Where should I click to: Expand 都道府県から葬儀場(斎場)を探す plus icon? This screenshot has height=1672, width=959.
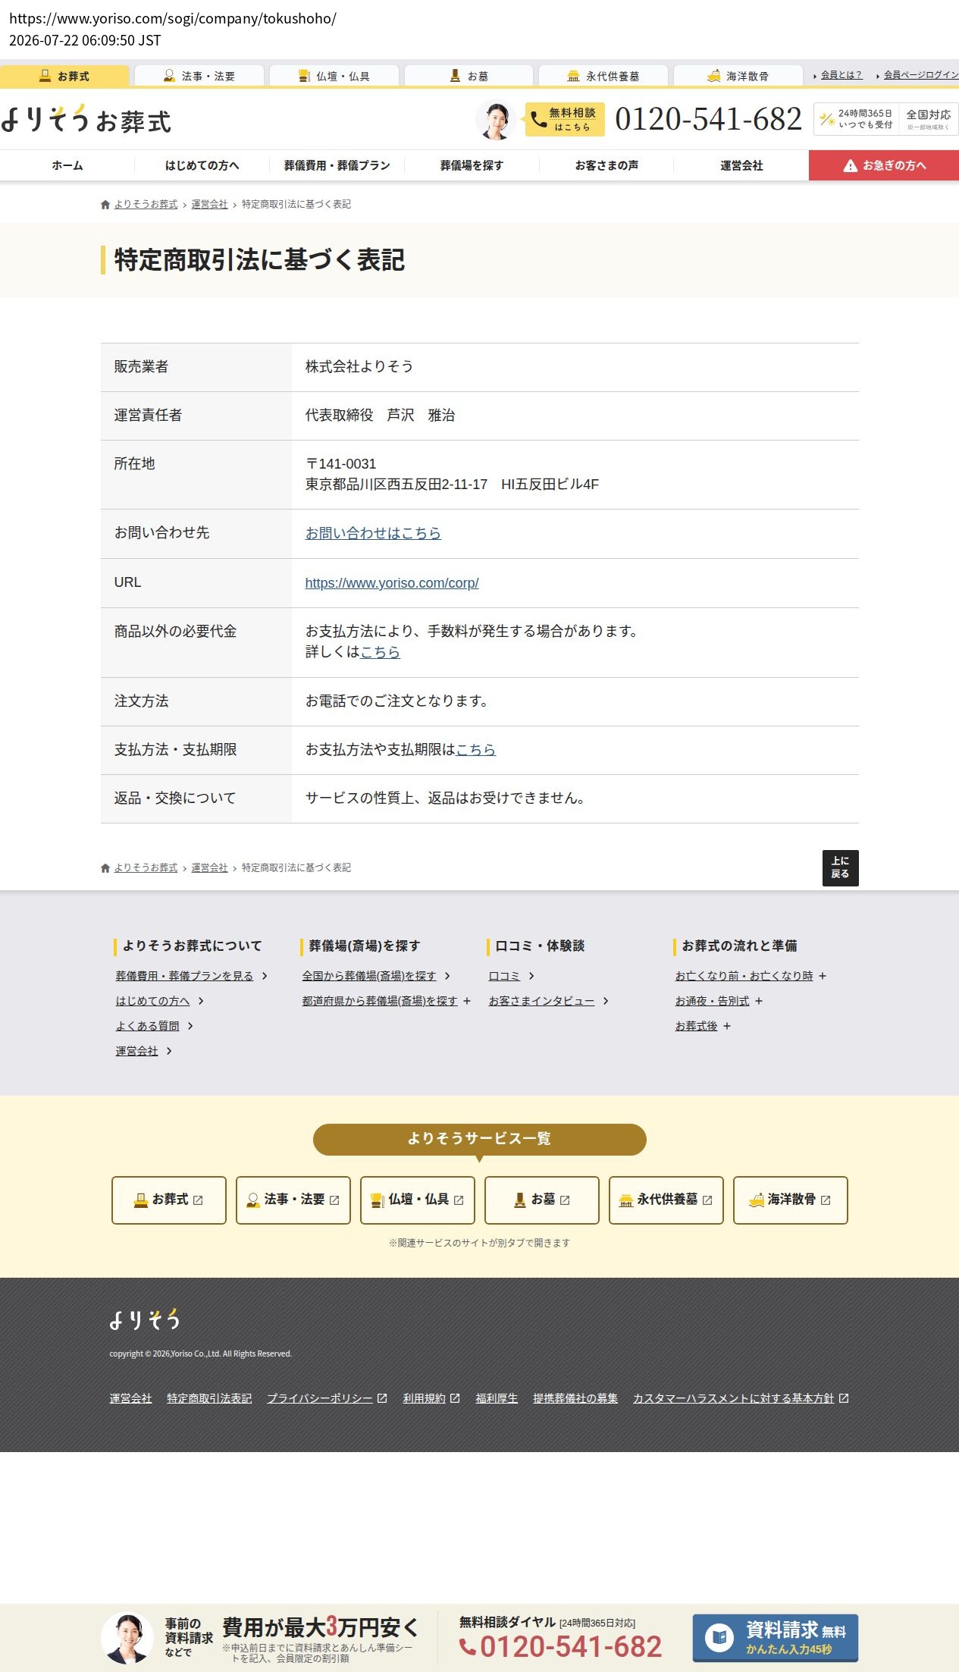[x=467, y=1001]
